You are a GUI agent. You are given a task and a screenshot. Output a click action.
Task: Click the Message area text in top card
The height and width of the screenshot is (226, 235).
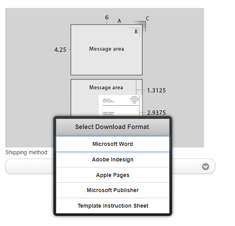click(x=107, y=49)
